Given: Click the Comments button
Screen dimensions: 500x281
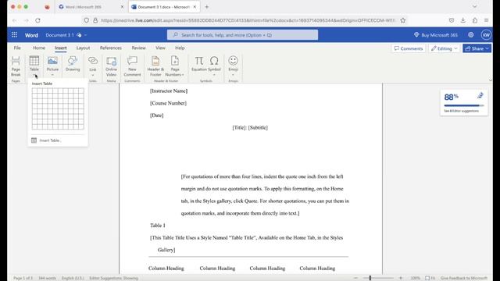Looking at the screenshot, I should [x=409, y=48].
